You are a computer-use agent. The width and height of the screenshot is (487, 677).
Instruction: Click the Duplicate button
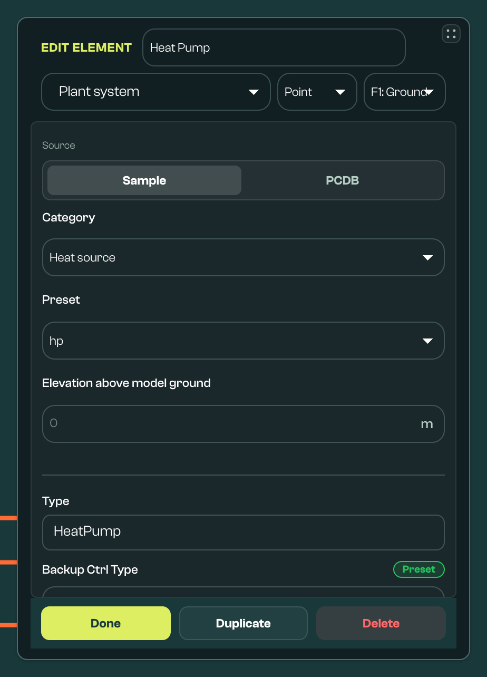[x=244, y=623]
